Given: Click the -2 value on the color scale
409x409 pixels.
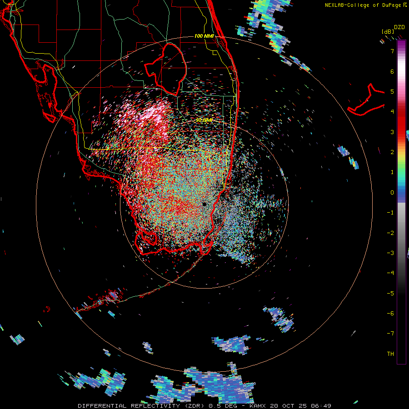Looking at the screenshot, I should click(x=390, y=233).
